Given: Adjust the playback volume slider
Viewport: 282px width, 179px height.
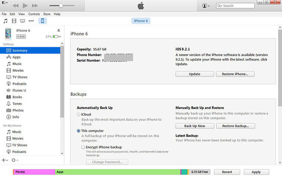Looking at the screenshot, I should tap(62, 6).
